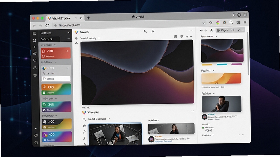
Task: Open a new tab with the plus button
Action: pyautogui.click(x=88, y=18)
